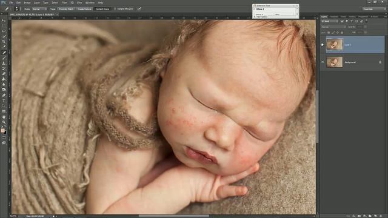The height and width of the screenshot is (218, 388).
Task: Select the Type tool
Action: point(4,101)
